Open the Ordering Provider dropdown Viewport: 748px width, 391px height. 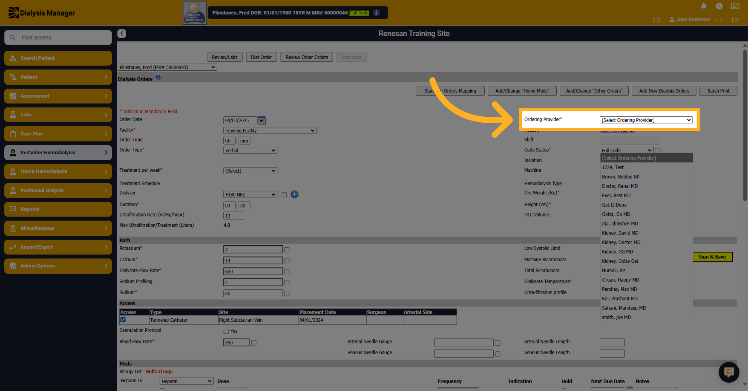(646, 120)
